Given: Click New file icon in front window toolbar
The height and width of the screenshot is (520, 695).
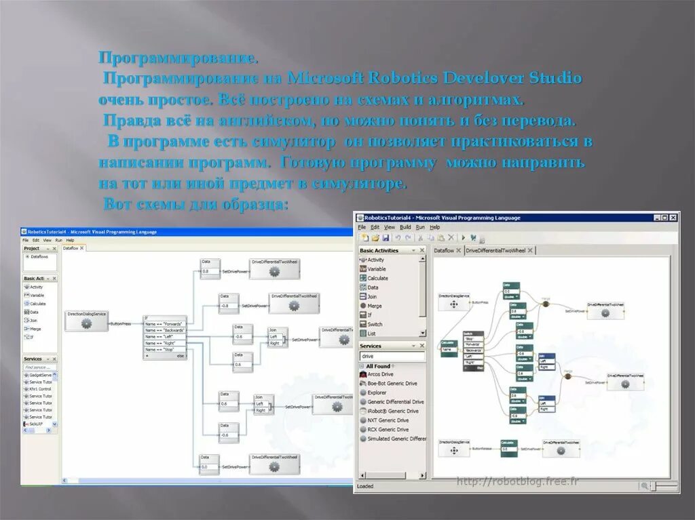Looking at the screenshot, I should point(365,238).
